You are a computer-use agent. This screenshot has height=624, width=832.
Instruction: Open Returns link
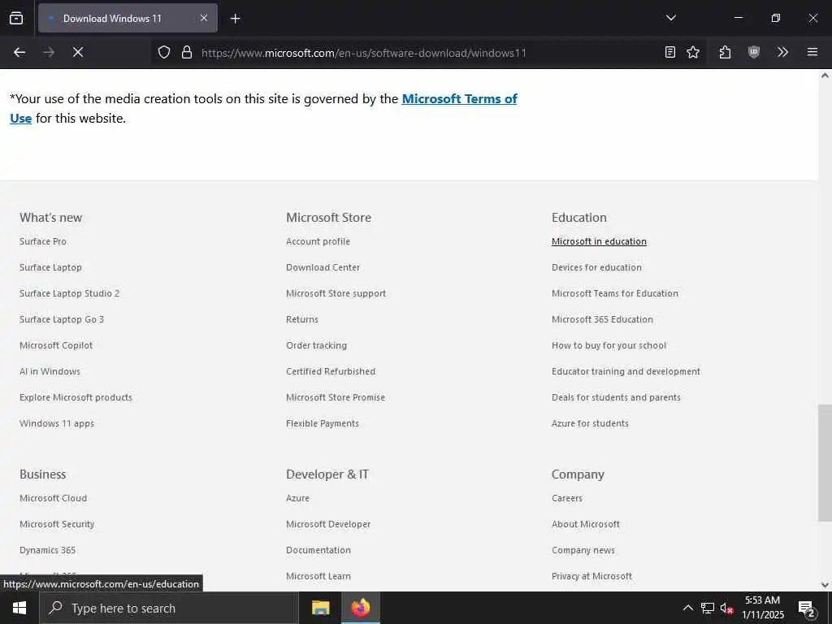[x=302, y=319]
